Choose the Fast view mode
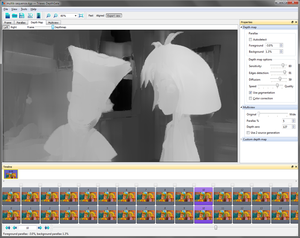The height and width of the screenshot is (238, 300). point(91,16)
